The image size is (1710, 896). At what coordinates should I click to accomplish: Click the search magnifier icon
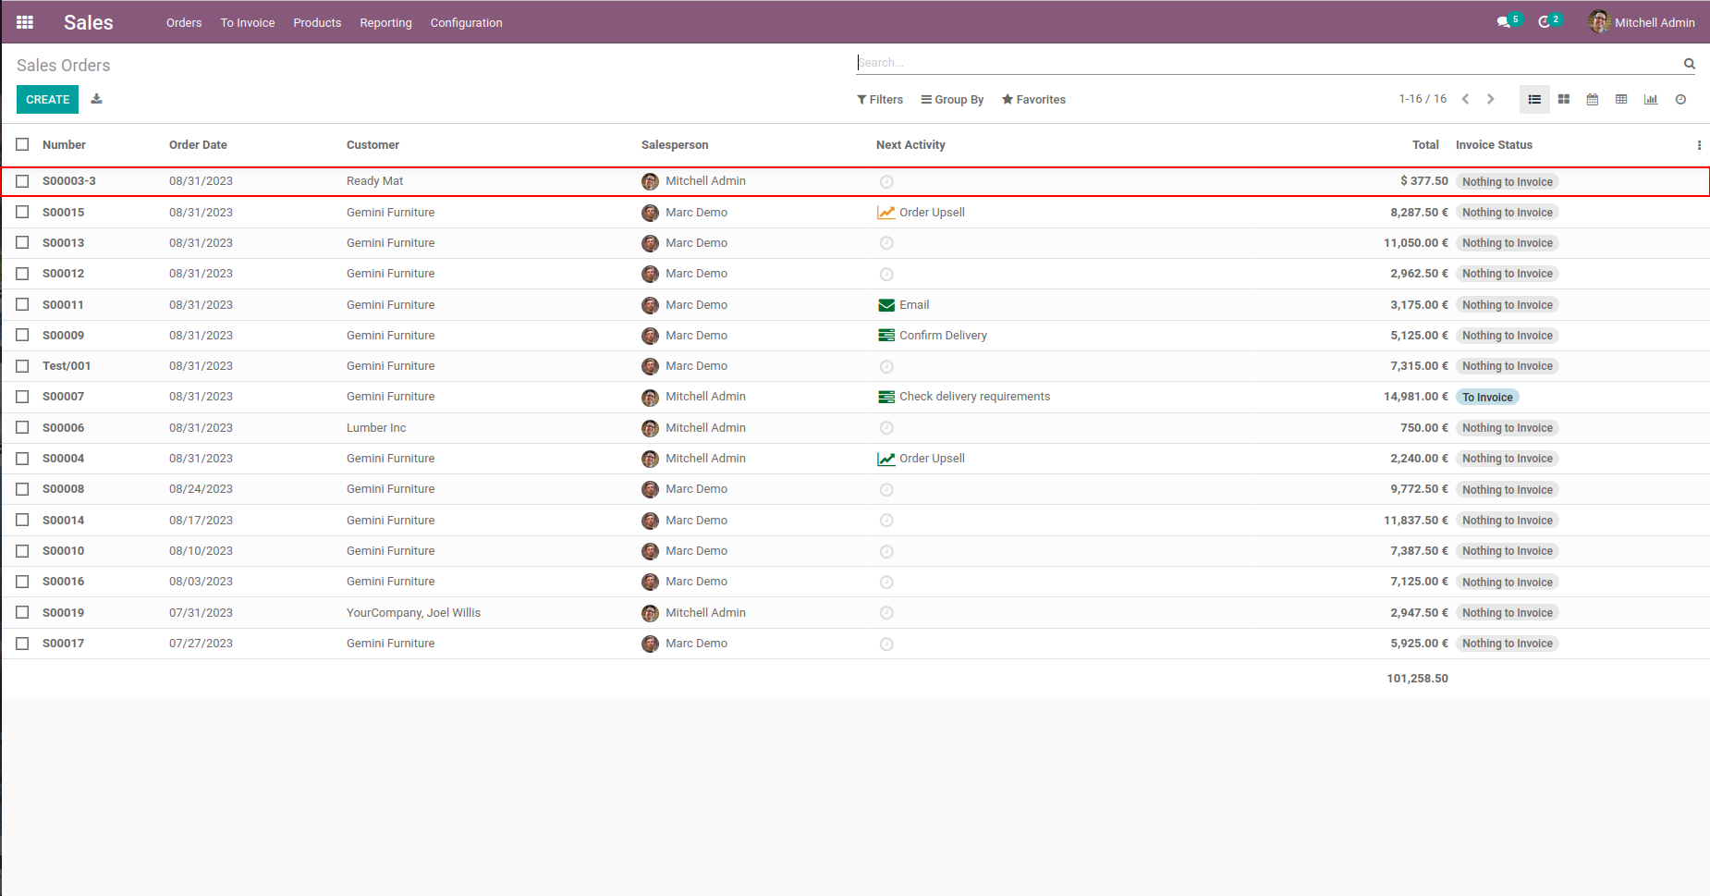(x=1689, y=64)
